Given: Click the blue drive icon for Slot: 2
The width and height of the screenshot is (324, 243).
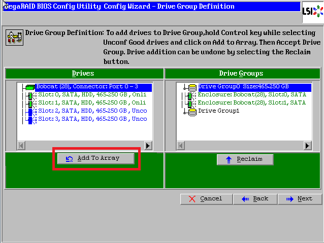Looking at the screenshot, I should pos(31,112).
